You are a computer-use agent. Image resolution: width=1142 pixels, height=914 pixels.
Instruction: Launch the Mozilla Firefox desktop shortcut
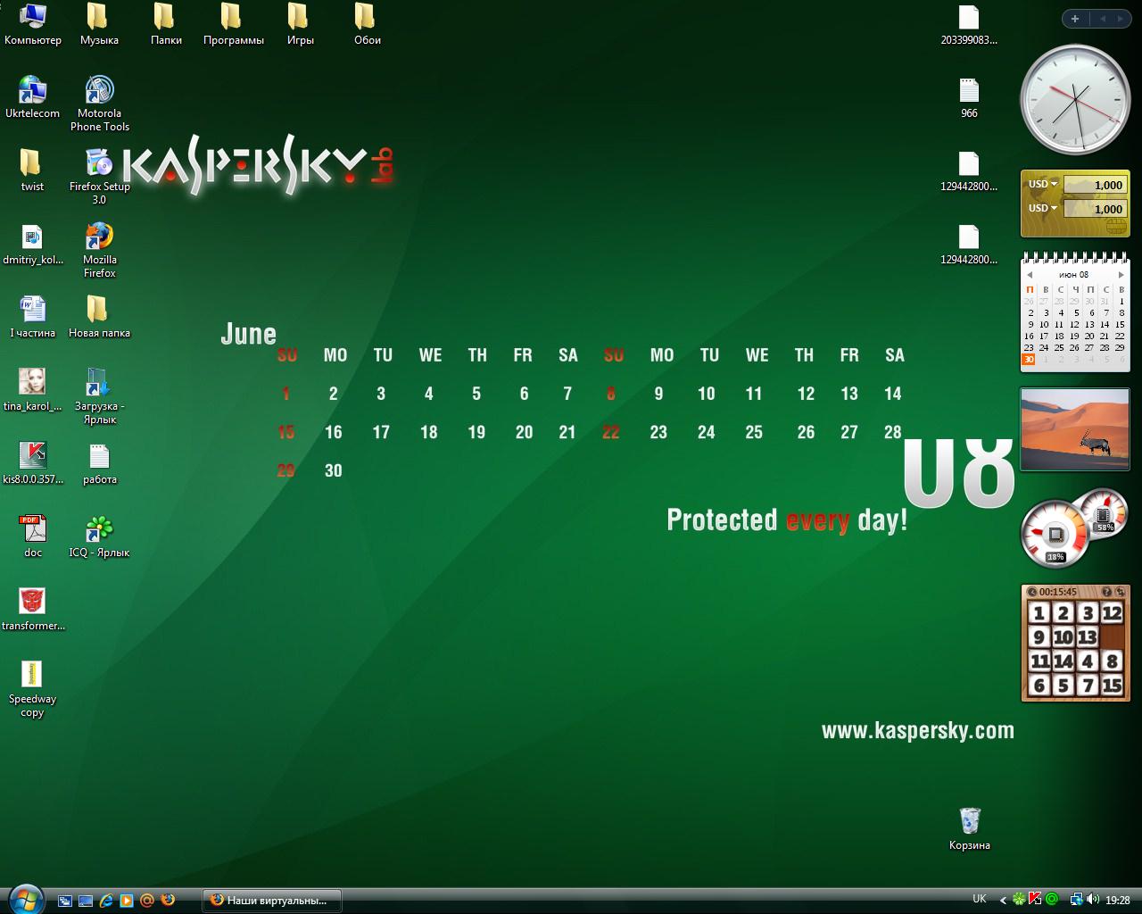click(x=99, y=250)
